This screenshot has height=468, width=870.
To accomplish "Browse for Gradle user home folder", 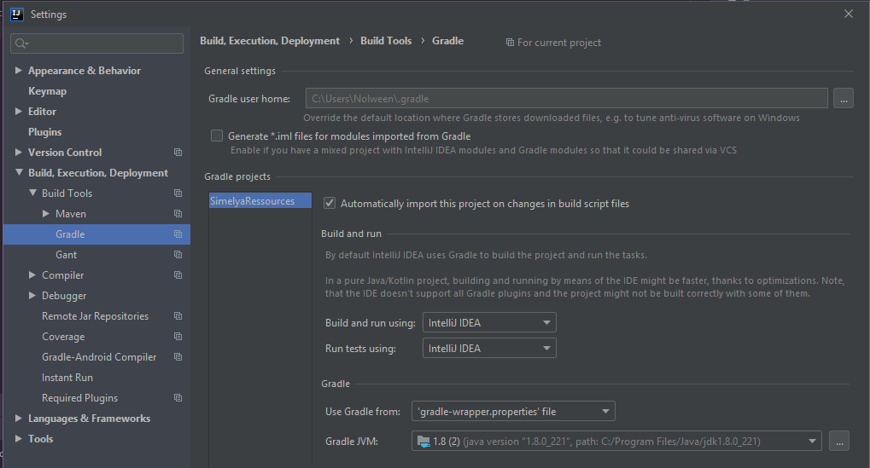I will 843,99.
